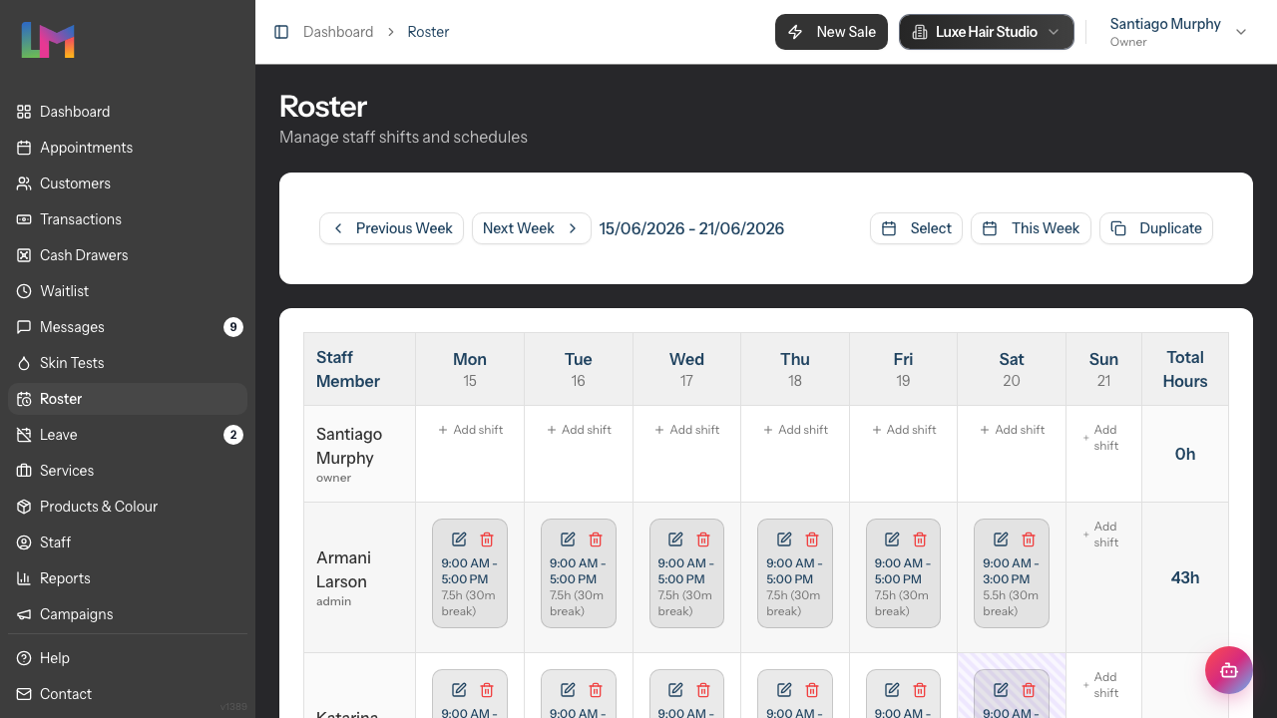Image resolution: width=1277 pixels, height=718 pixels.
Task: Expand Santiago Murphy account menu
Action: (1178, 32)
